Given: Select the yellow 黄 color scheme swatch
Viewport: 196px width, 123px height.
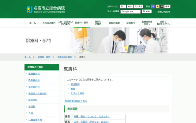Looking at the screenshot, I should tap(157, 6).
